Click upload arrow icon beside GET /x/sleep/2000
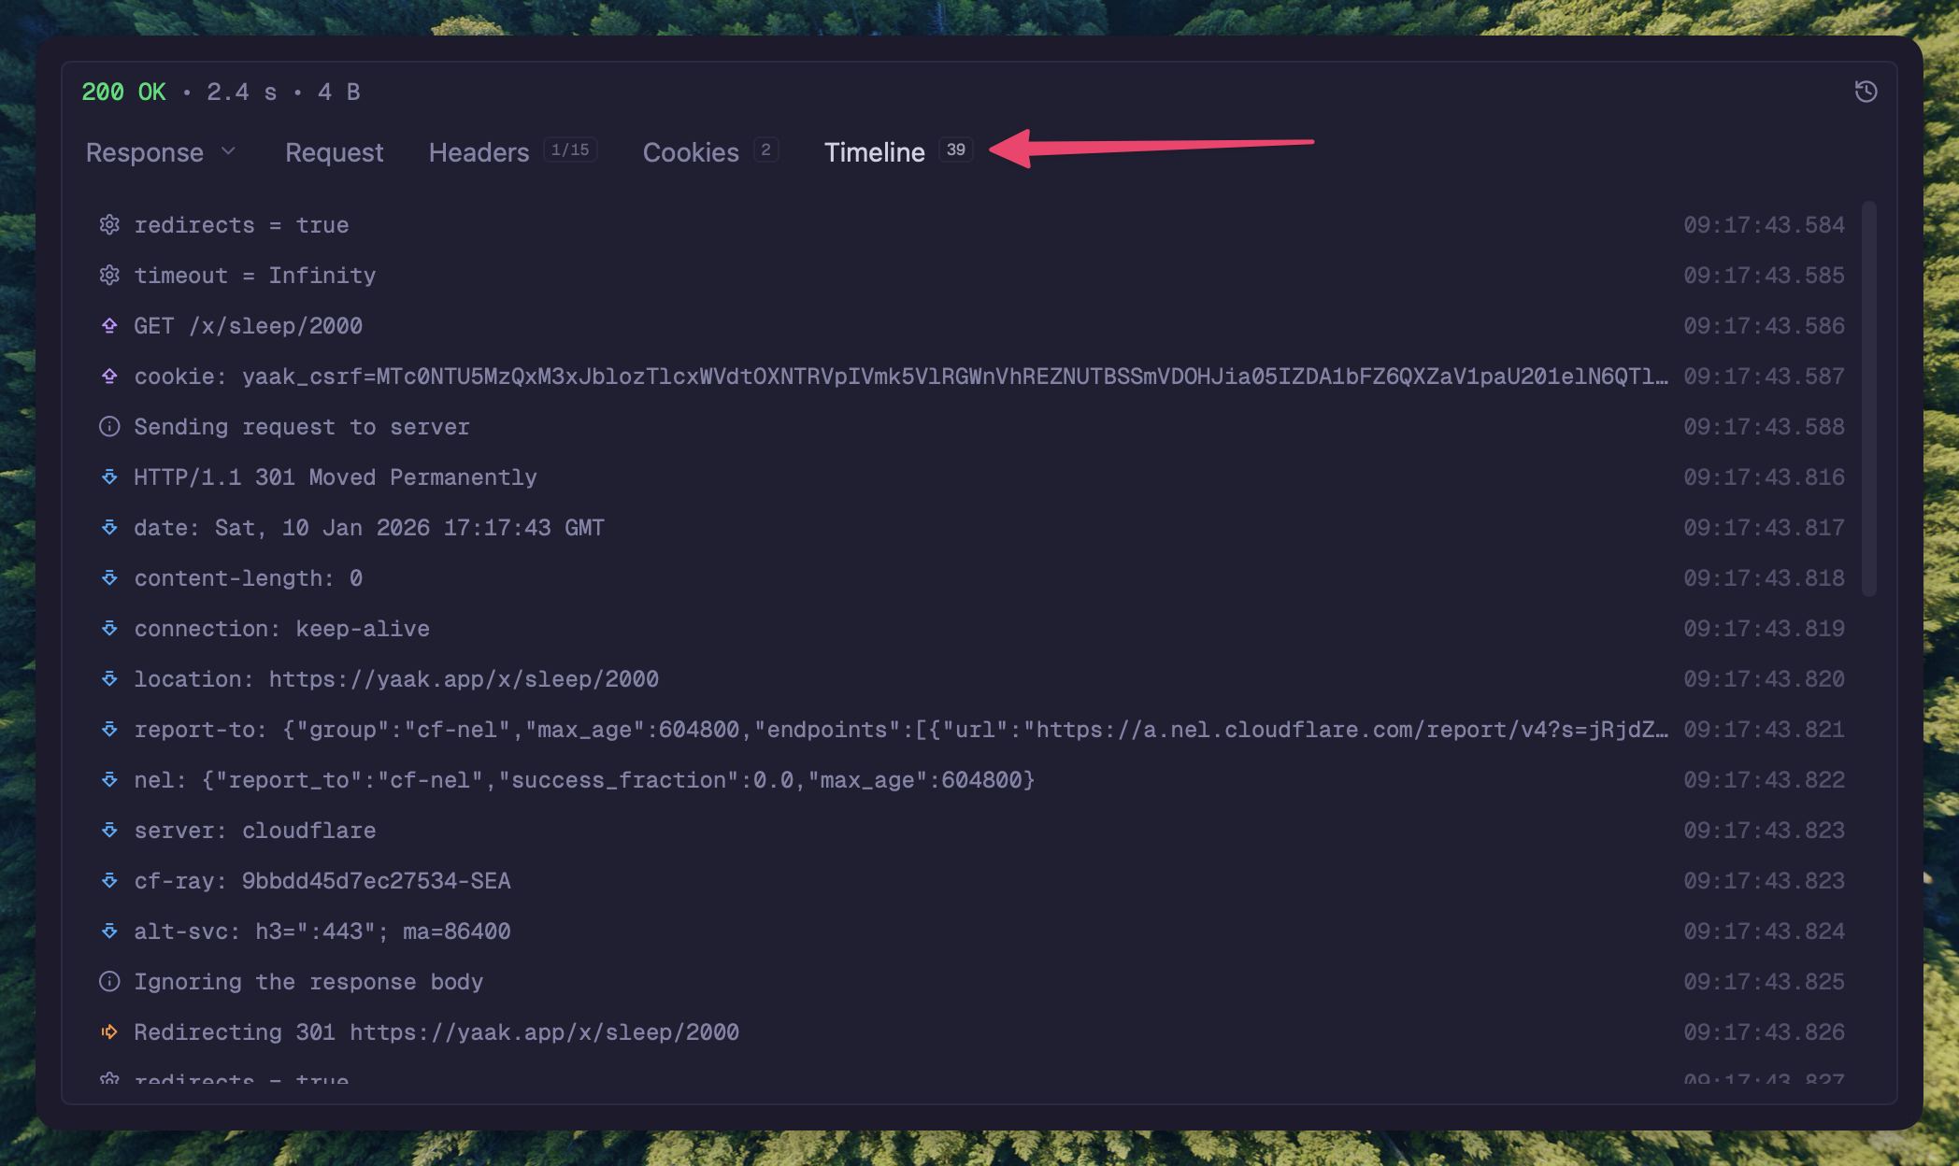 109,326
